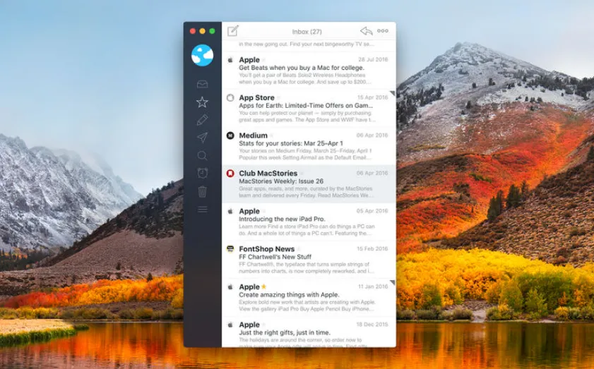The height and width of the screenshot is (369, 594).
Task: Click the Apple logo on Beats email
Action: [230, 60]
